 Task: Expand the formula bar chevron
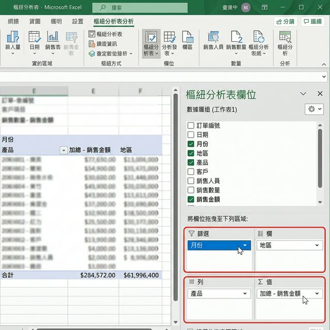[324, 77]
